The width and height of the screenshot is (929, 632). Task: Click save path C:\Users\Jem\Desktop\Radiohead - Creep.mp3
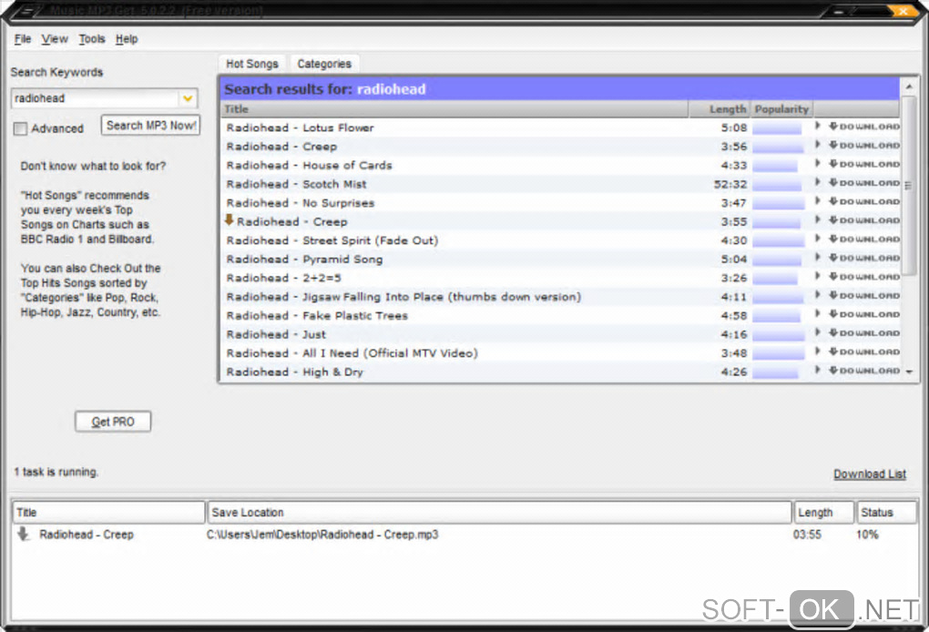coord(322,535)
